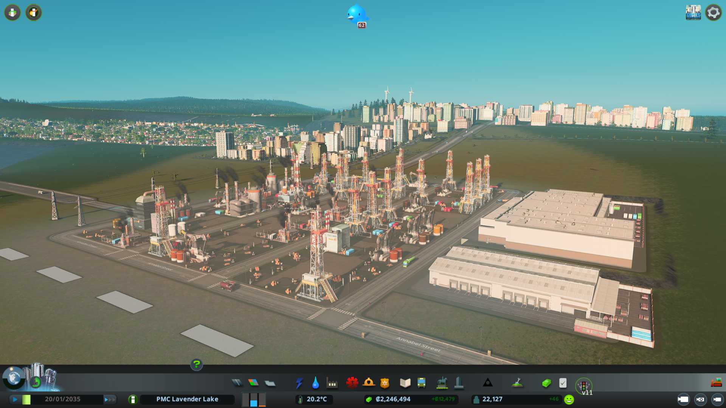Image resolution: width=726 pixels, height=408 pixels.
Task: Open the Landscaping shovel tool
Action: (x=517, y=383)
